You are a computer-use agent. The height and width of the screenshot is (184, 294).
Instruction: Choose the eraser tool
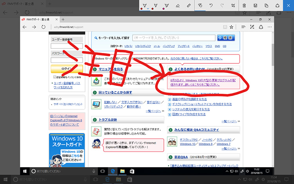(x=178, y=5)
